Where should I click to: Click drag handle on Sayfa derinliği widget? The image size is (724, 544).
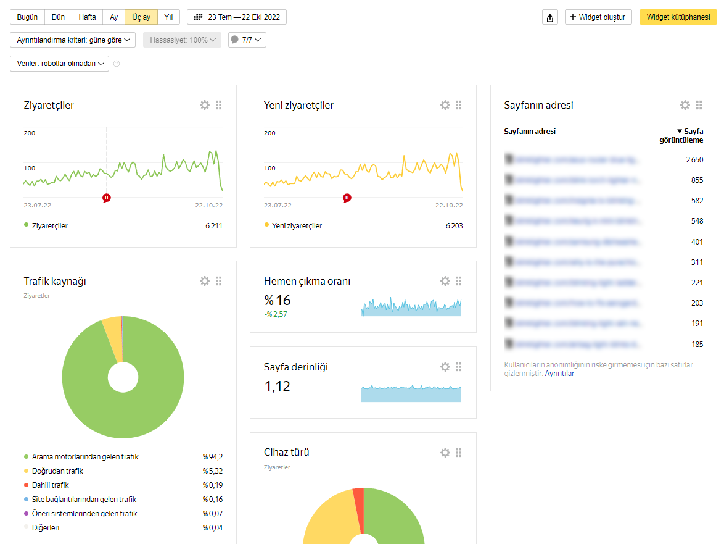(458, 367)
